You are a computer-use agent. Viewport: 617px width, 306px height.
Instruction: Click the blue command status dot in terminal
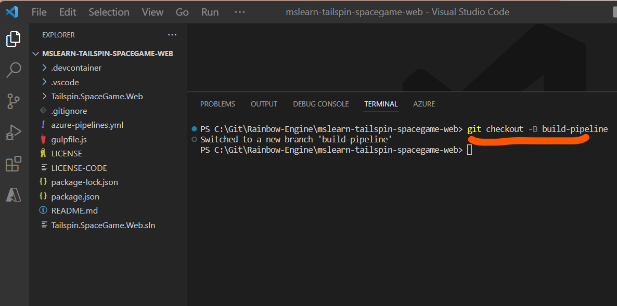tap(194, 129)
